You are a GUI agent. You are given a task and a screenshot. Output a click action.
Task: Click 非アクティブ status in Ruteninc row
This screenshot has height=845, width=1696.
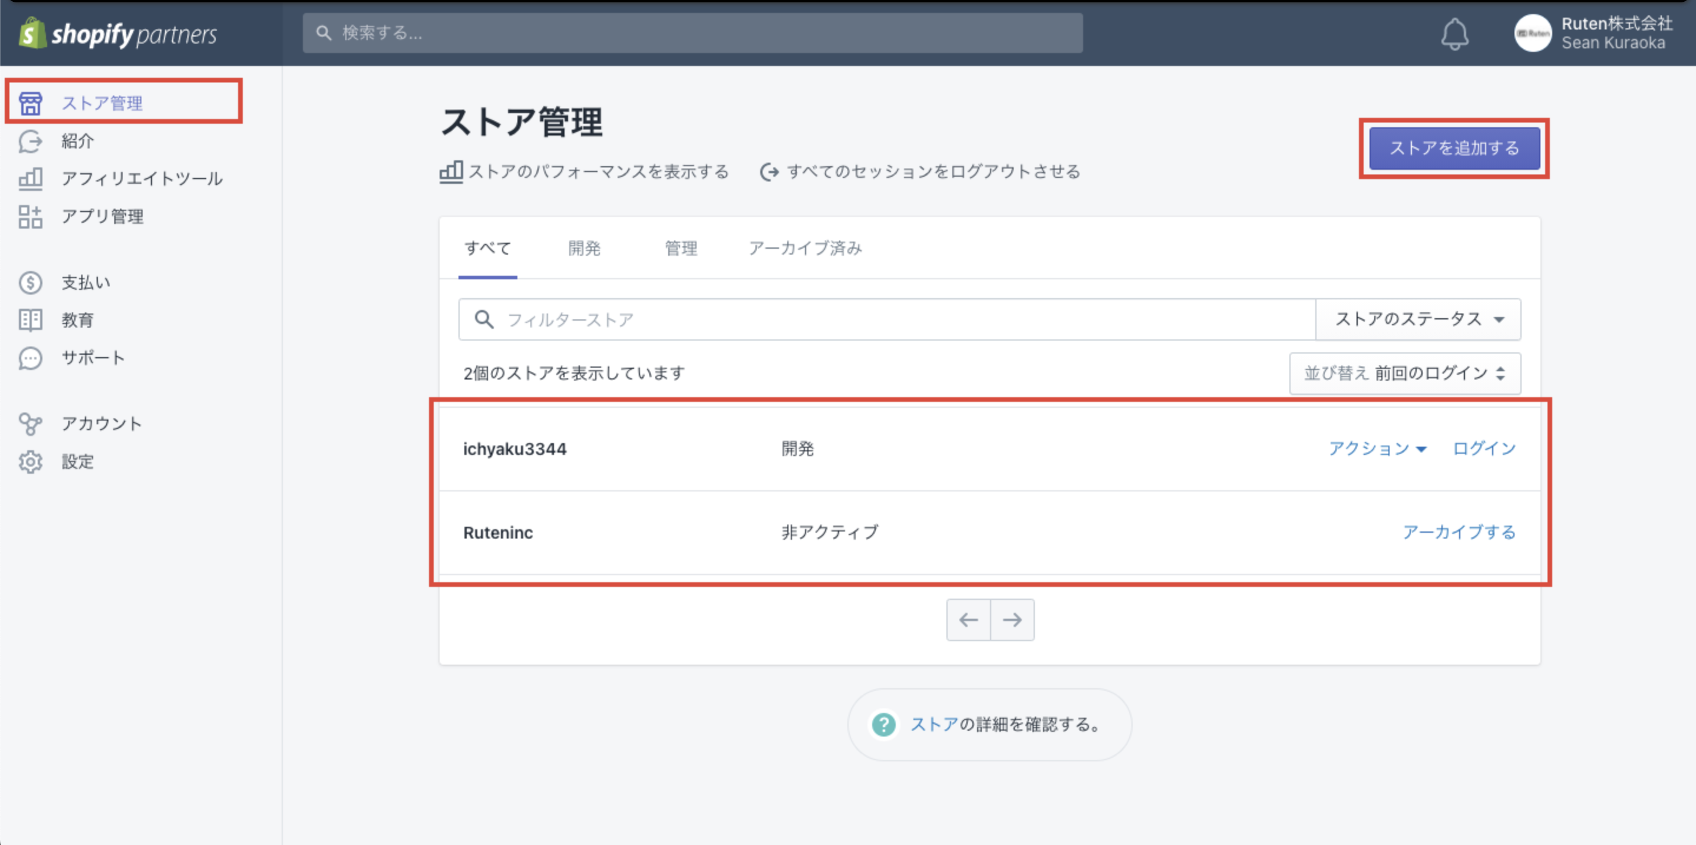(830, 533)
